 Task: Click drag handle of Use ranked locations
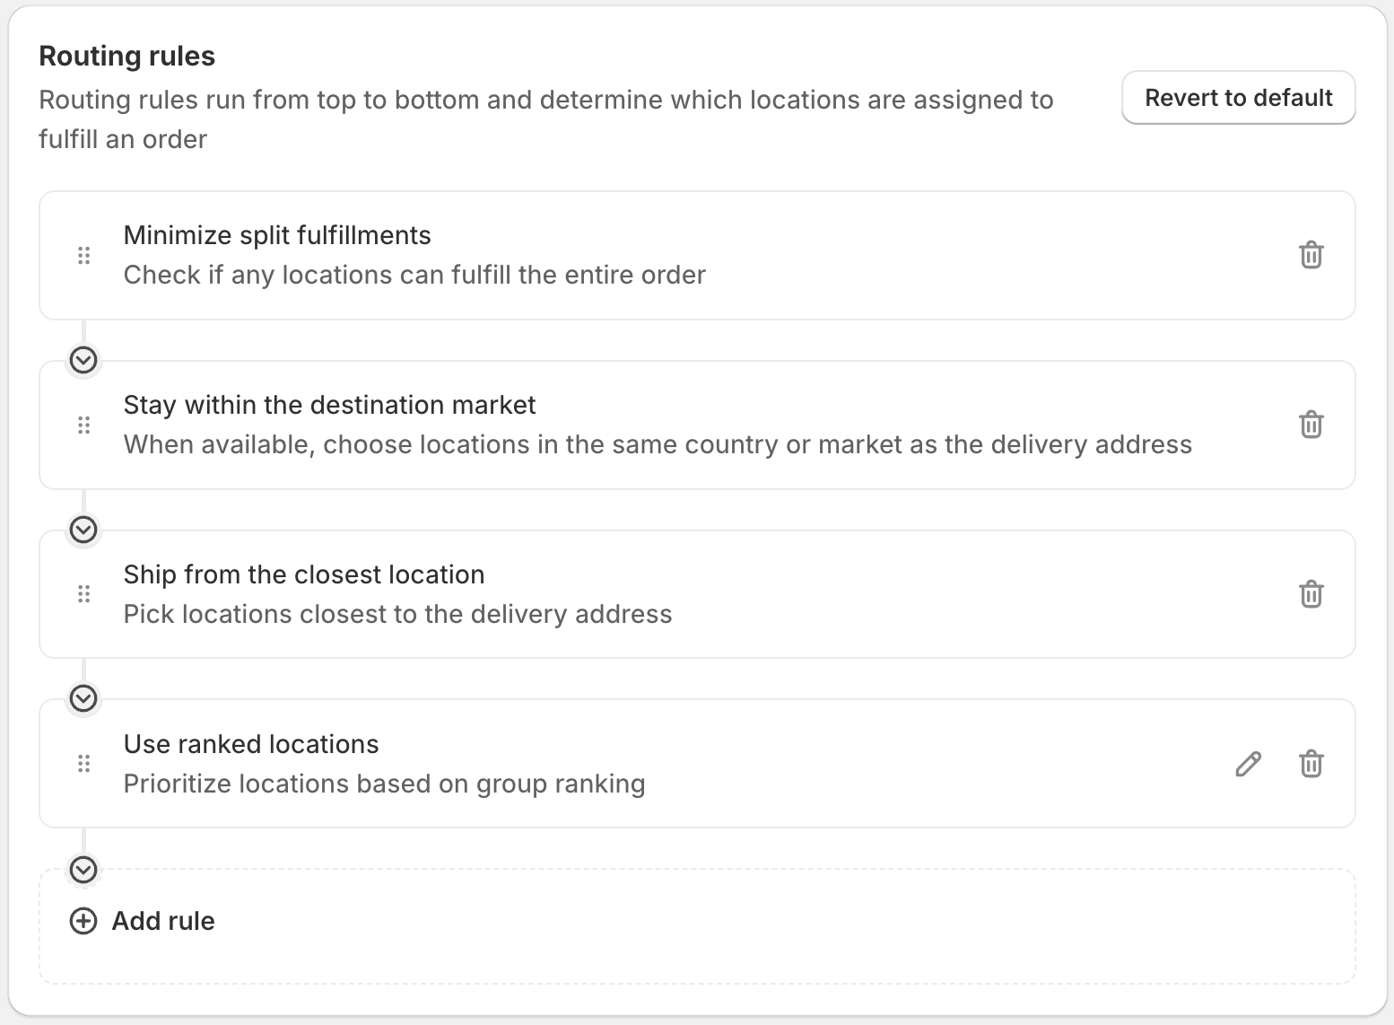(x=84, y=764)
